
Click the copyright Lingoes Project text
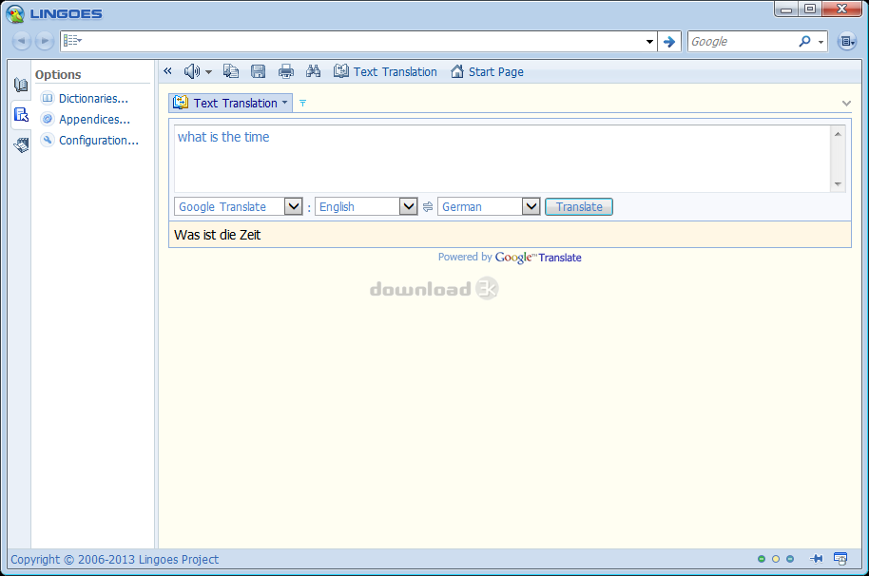point(115,560)
